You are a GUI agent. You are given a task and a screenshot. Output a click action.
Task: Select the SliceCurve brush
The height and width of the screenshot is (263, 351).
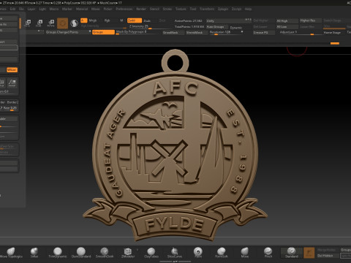tap(175, 253)
